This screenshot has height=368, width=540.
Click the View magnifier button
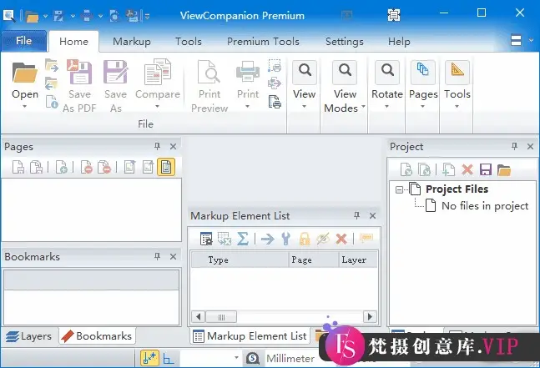(x=305, y=73)
